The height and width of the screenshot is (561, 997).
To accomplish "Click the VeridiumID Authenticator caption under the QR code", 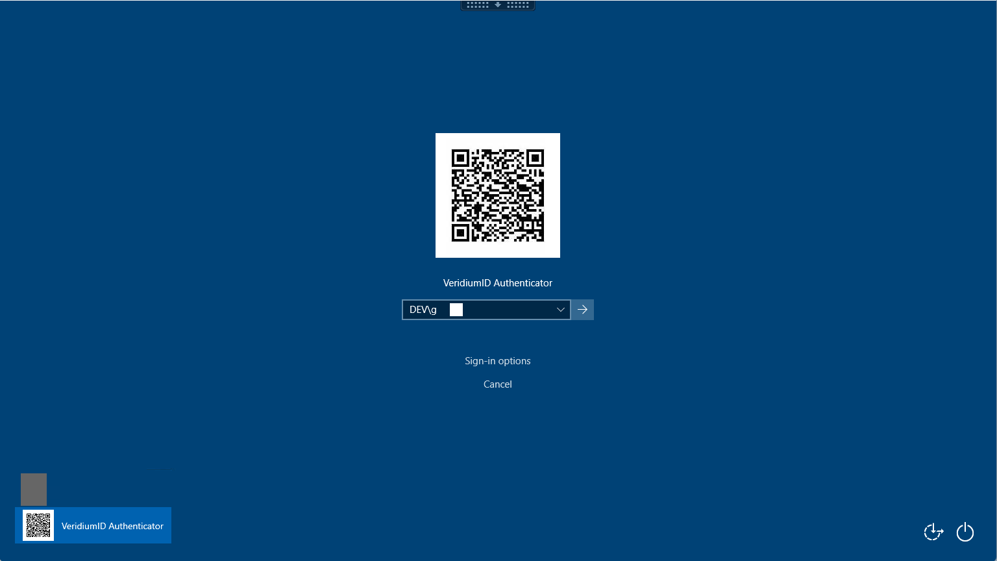I will point(497,282).
